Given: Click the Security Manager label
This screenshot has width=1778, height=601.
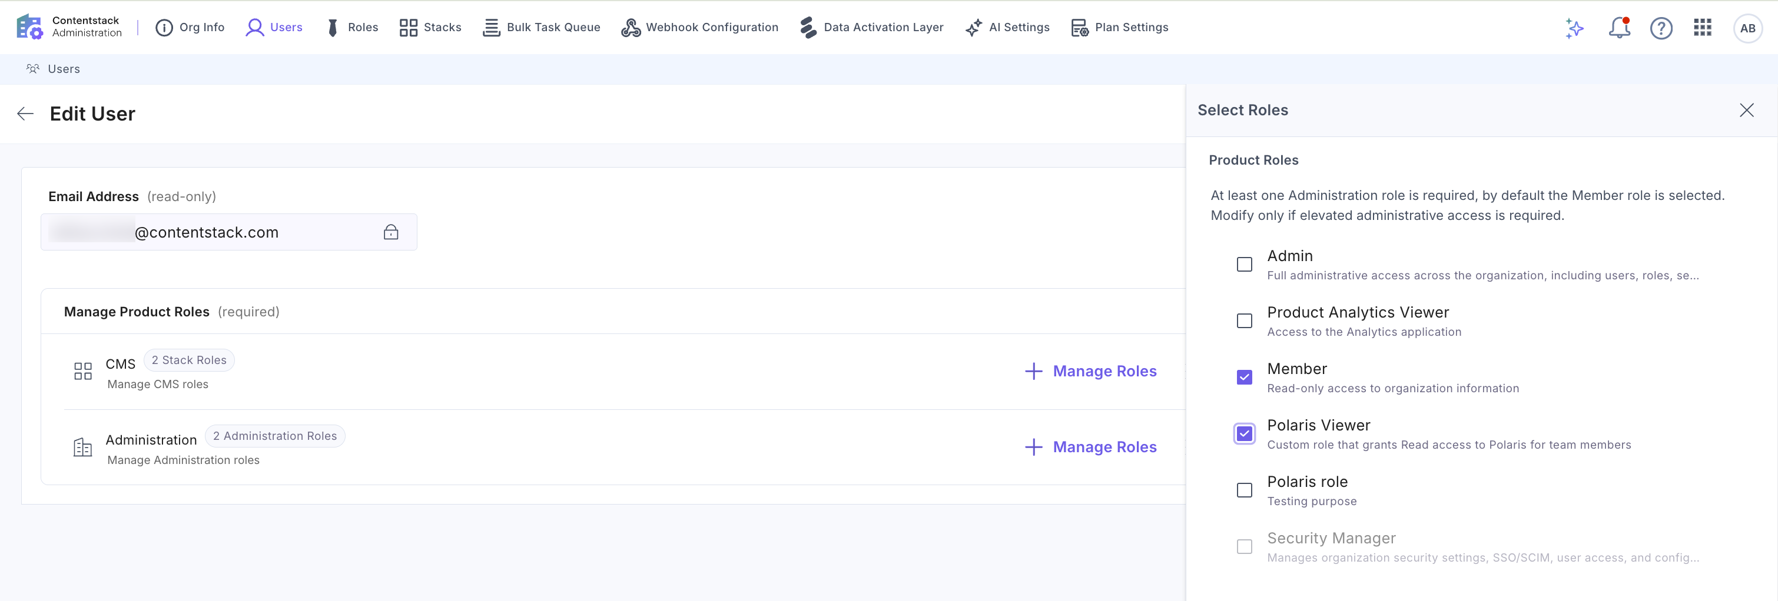Looking at the screenshot, I should (x=1331, y=538).
